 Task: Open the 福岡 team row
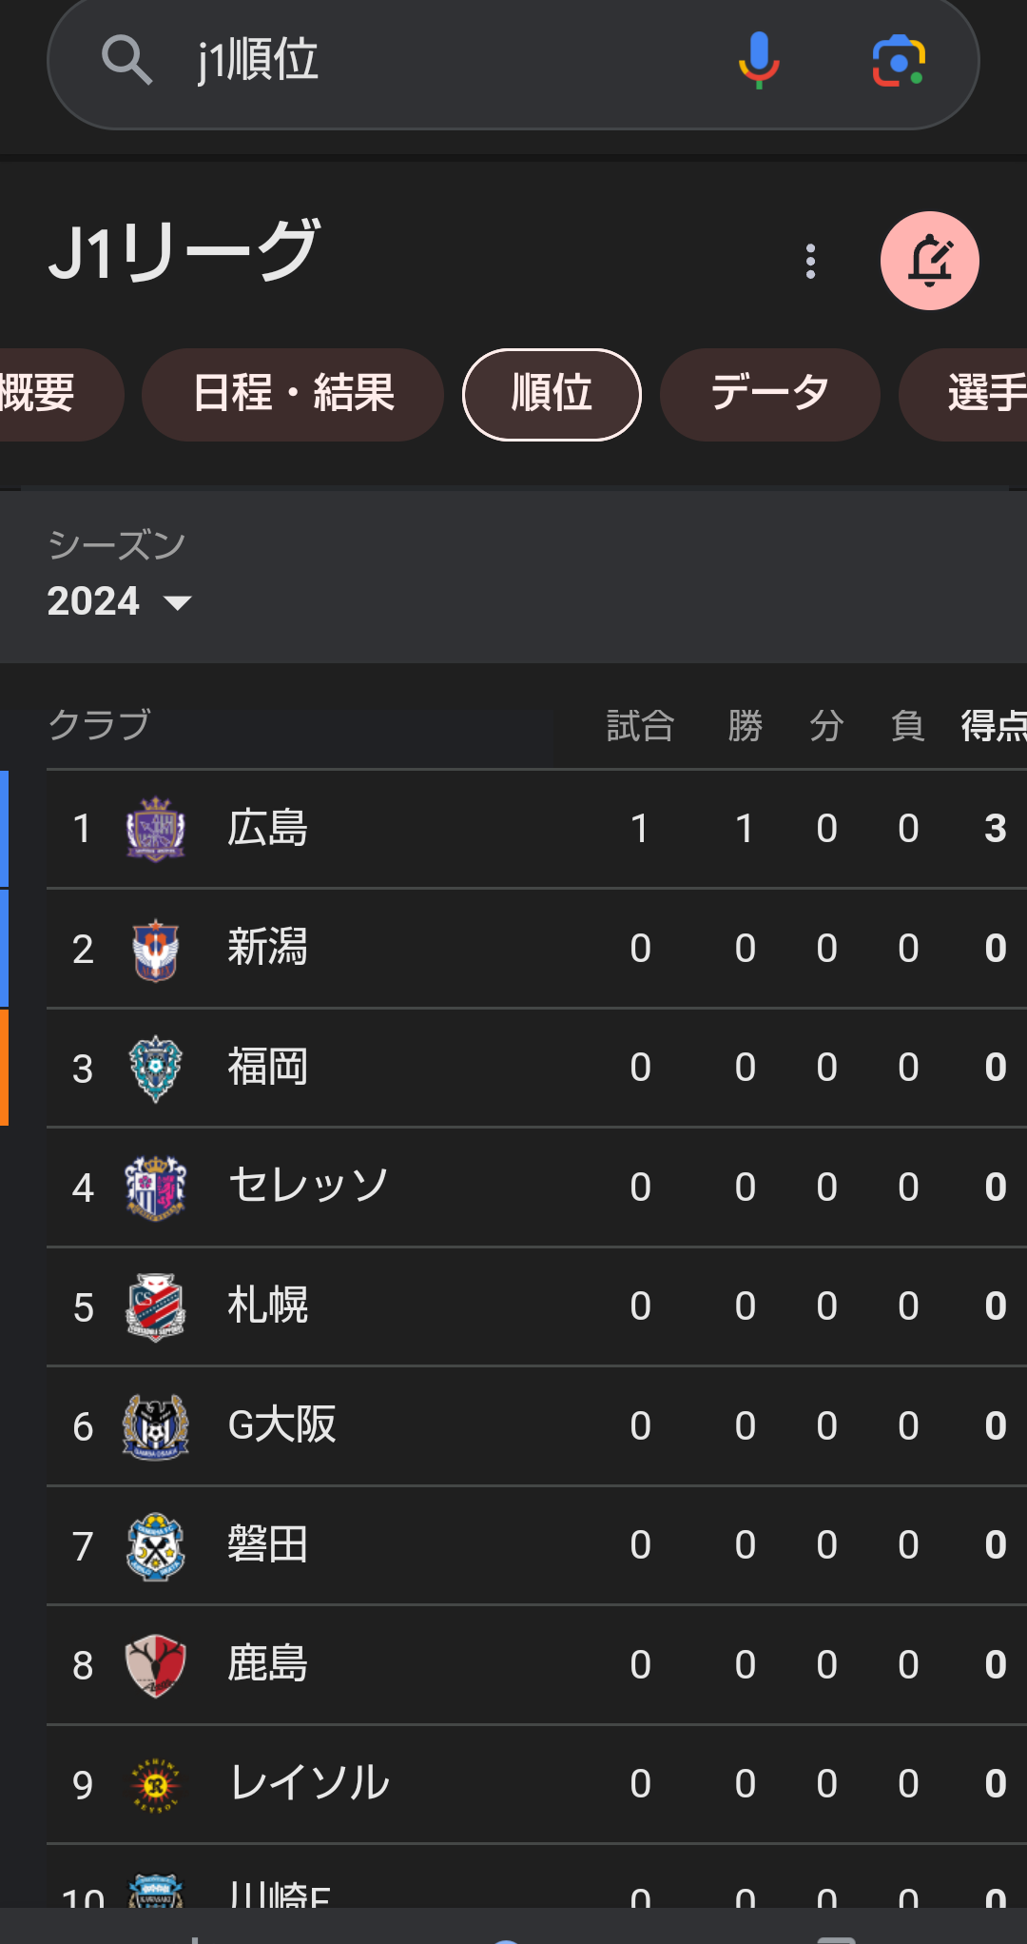[x=536, y=1068]
